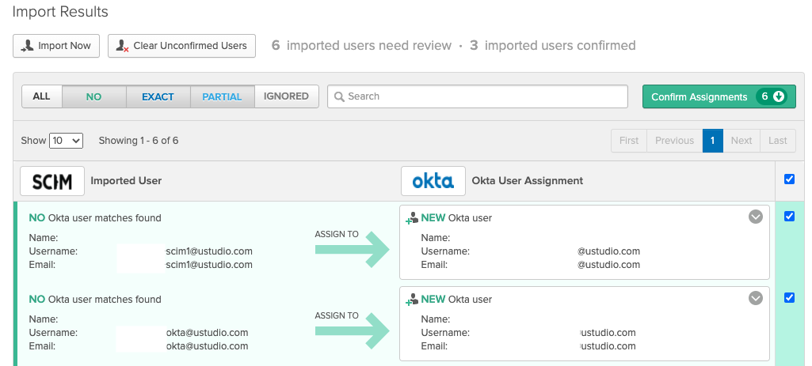Select the ALL filter tab
The image size is (812, 366).
click(x=41, y=96)
